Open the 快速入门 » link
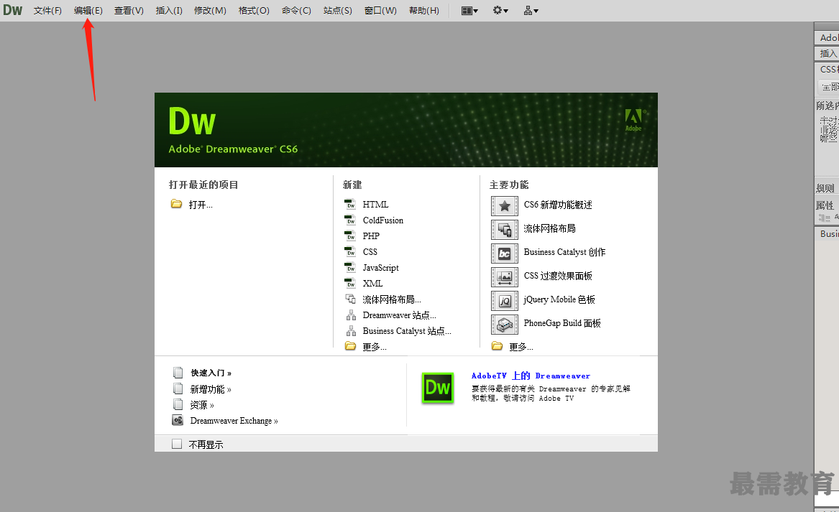This screenshot has height=512, width=839. click(x=211, y=373)
